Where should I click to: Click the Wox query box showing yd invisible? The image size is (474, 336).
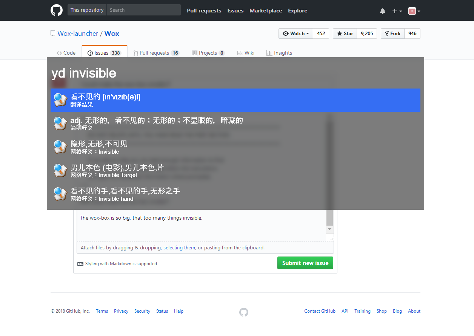pyautogui.click(x=235, y=73)
